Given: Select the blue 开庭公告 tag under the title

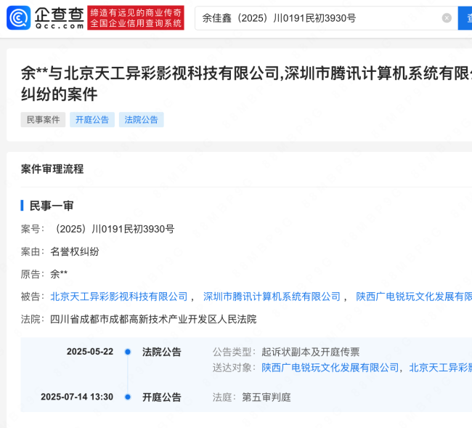Looking at the screenshot, I should point(92,120).
